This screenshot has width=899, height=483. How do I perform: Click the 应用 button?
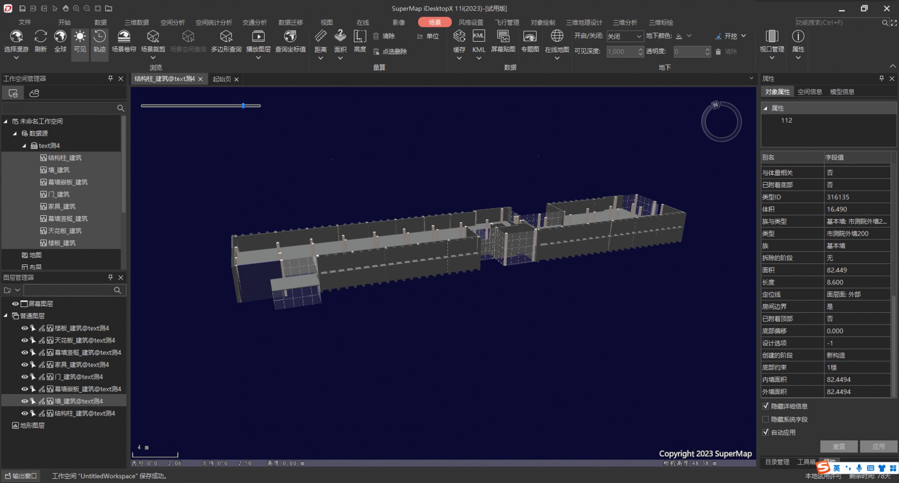pos(879,447)
